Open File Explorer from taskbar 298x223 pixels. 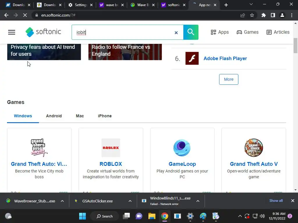click(x=152, y=216)
